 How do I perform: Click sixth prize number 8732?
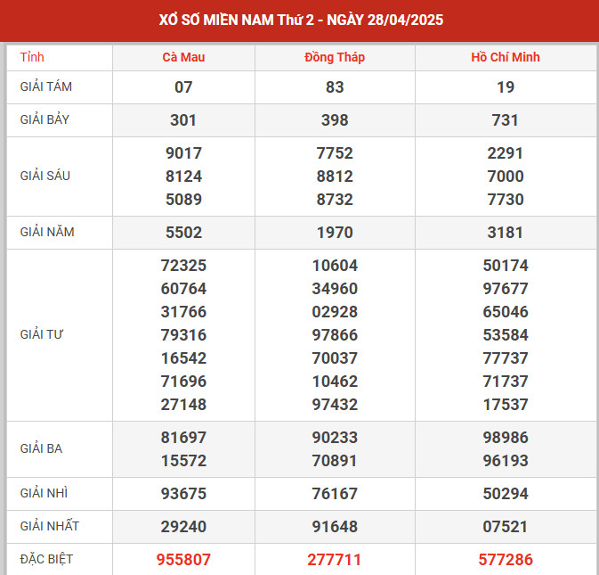[335, 200]
